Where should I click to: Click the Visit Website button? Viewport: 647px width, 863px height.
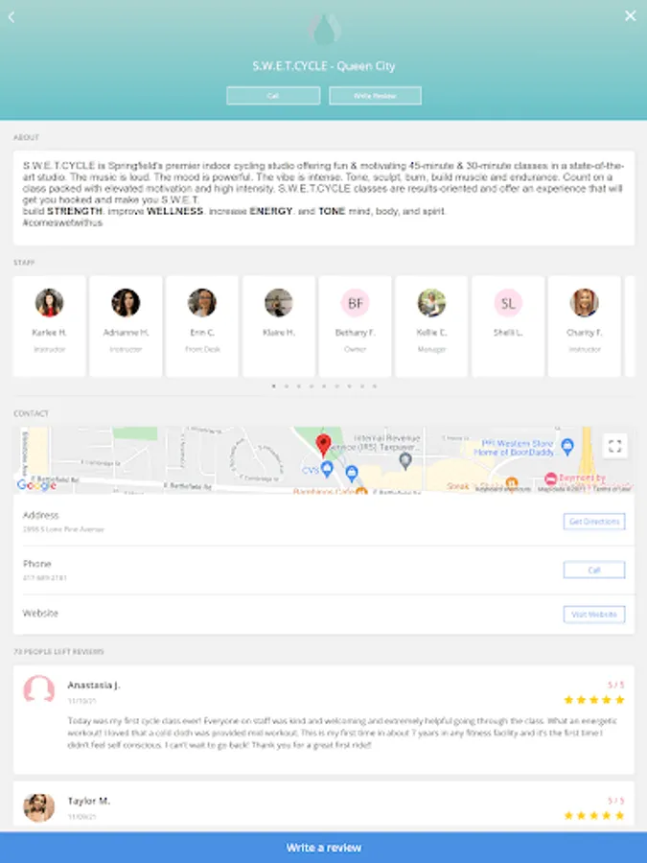pos(594,615)
